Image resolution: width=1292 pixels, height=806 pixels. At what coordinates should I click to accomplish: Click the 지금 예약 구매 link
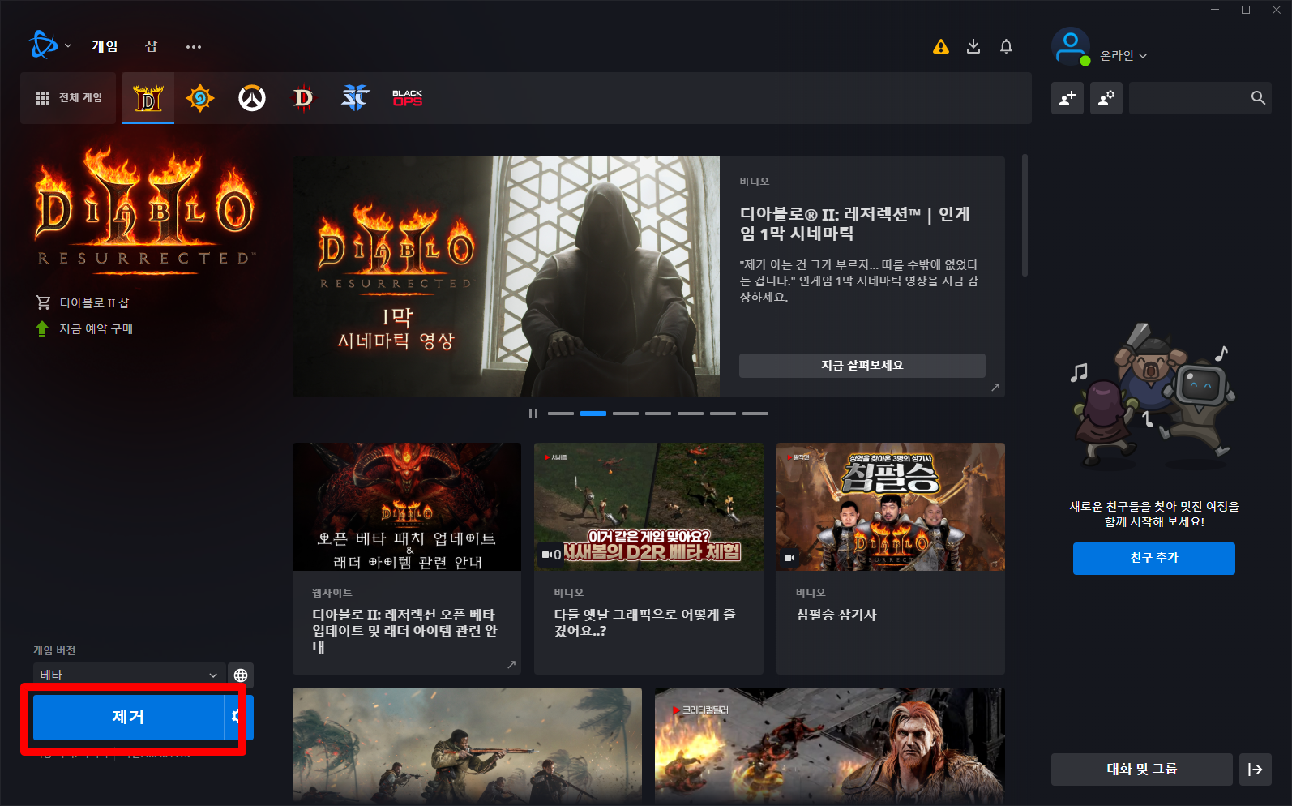point(84,328)
